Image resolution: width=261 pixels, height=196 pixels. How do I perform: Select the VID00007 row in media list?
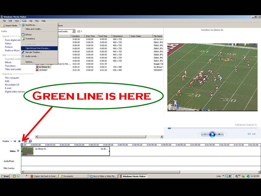99,70
